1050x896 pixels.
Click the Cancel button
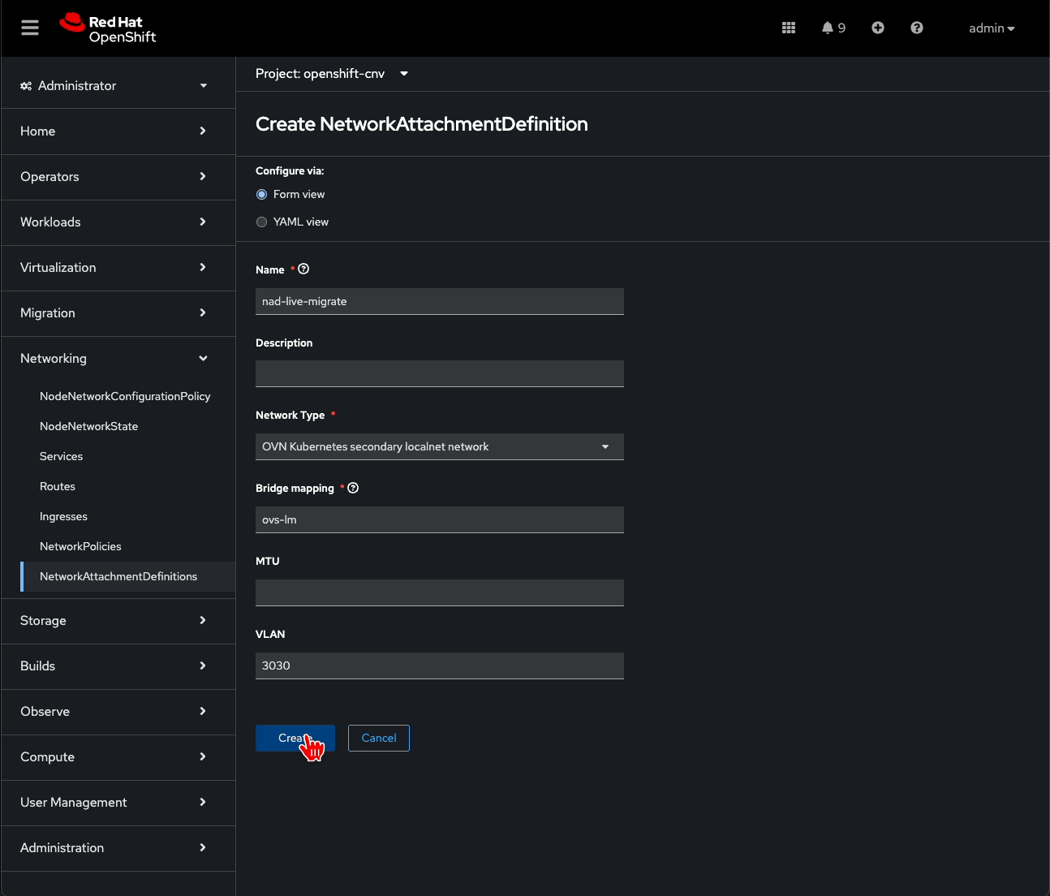(x=378, y=739)
